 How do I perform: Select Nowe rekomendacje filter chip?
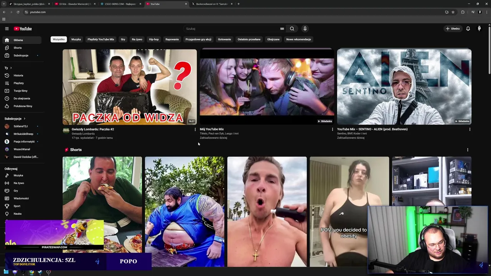(x=298, y=39)
